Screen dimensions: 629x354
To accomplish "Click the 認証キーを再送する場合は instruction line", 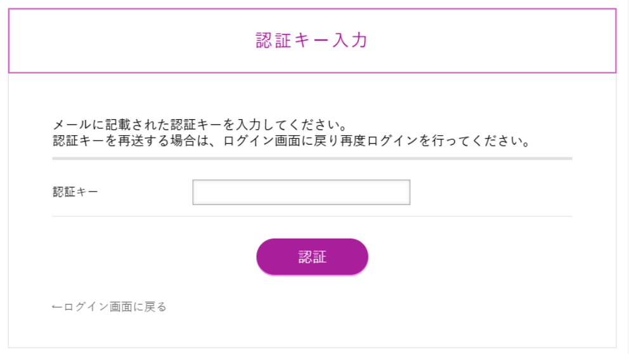I will coord(291,140).
